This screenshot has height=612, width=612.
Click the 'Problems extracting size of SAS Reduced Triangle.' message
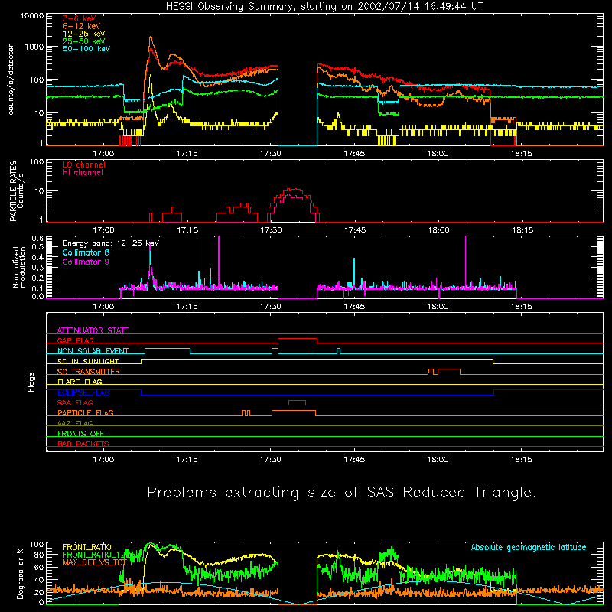click(x=341, y=493)
